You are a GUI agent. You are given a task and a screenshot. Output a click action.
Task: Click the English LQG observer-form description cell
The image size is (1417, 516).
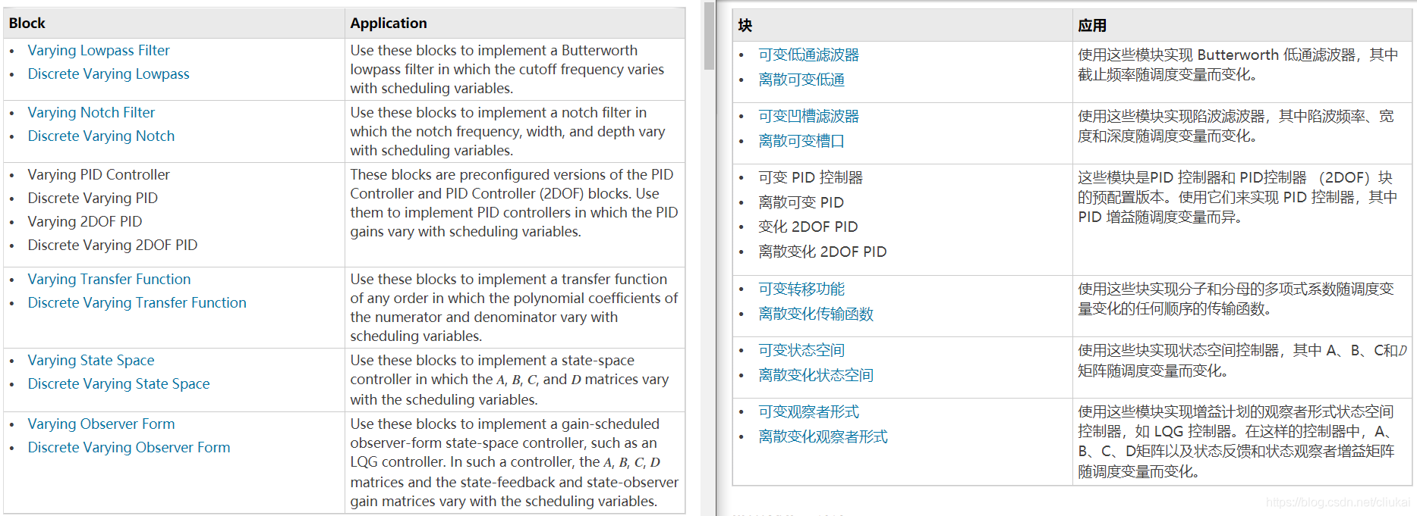point(515,462)
